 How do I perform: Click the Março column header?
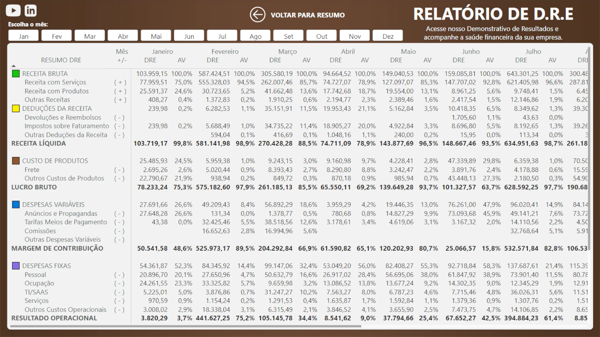288,52
